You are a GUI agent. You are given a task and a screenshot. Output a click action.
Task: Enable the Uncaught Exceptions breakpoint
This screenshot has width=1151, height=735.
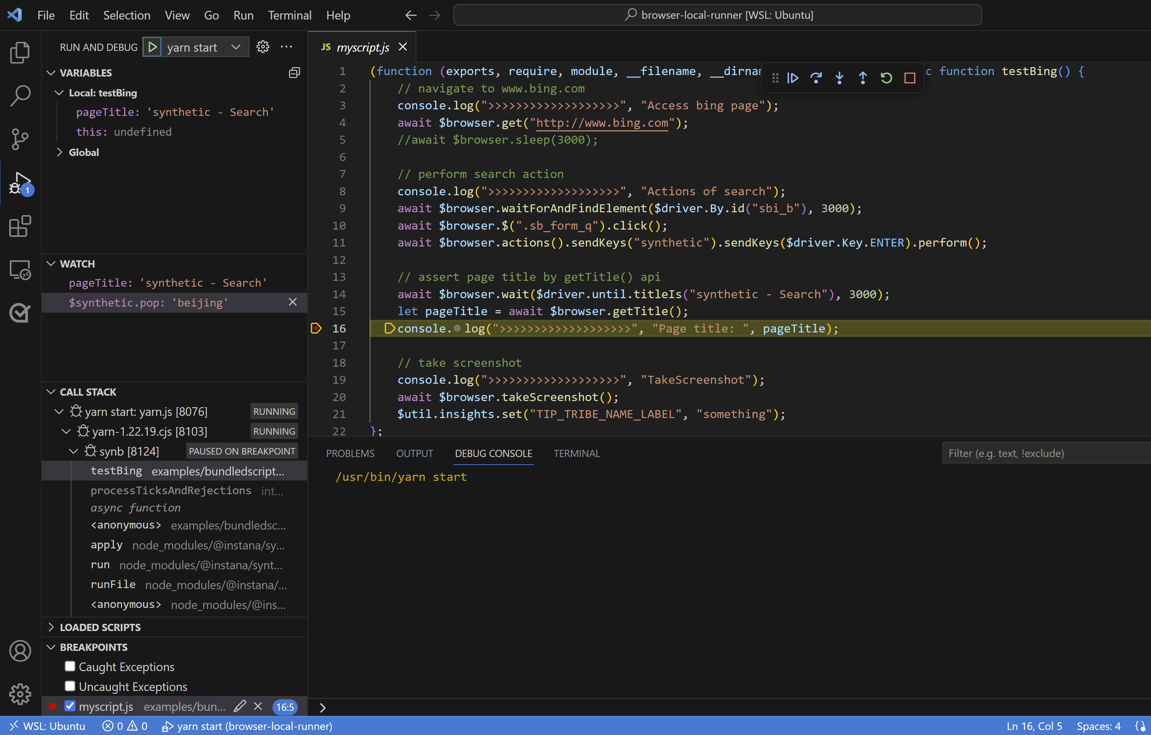coord(70,686)
